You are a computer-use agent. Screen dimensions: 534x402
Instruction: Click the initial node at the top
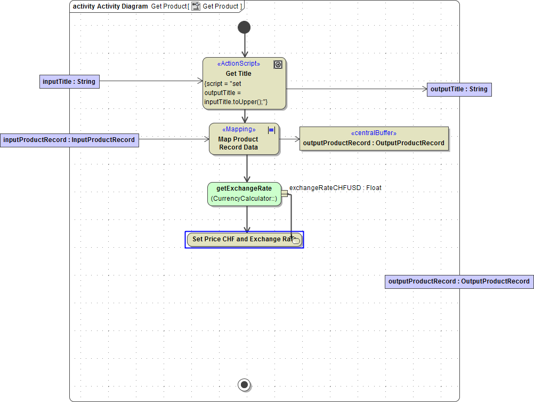(x=244, y=27)
